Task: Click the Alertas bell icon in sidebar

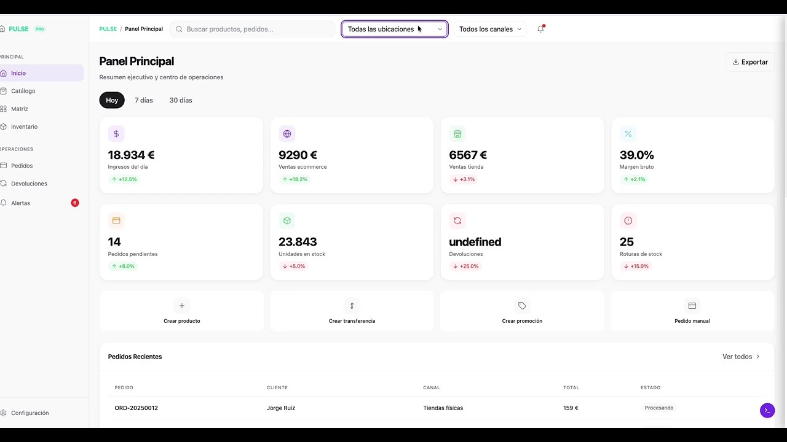Action: [x=4, y=203]
